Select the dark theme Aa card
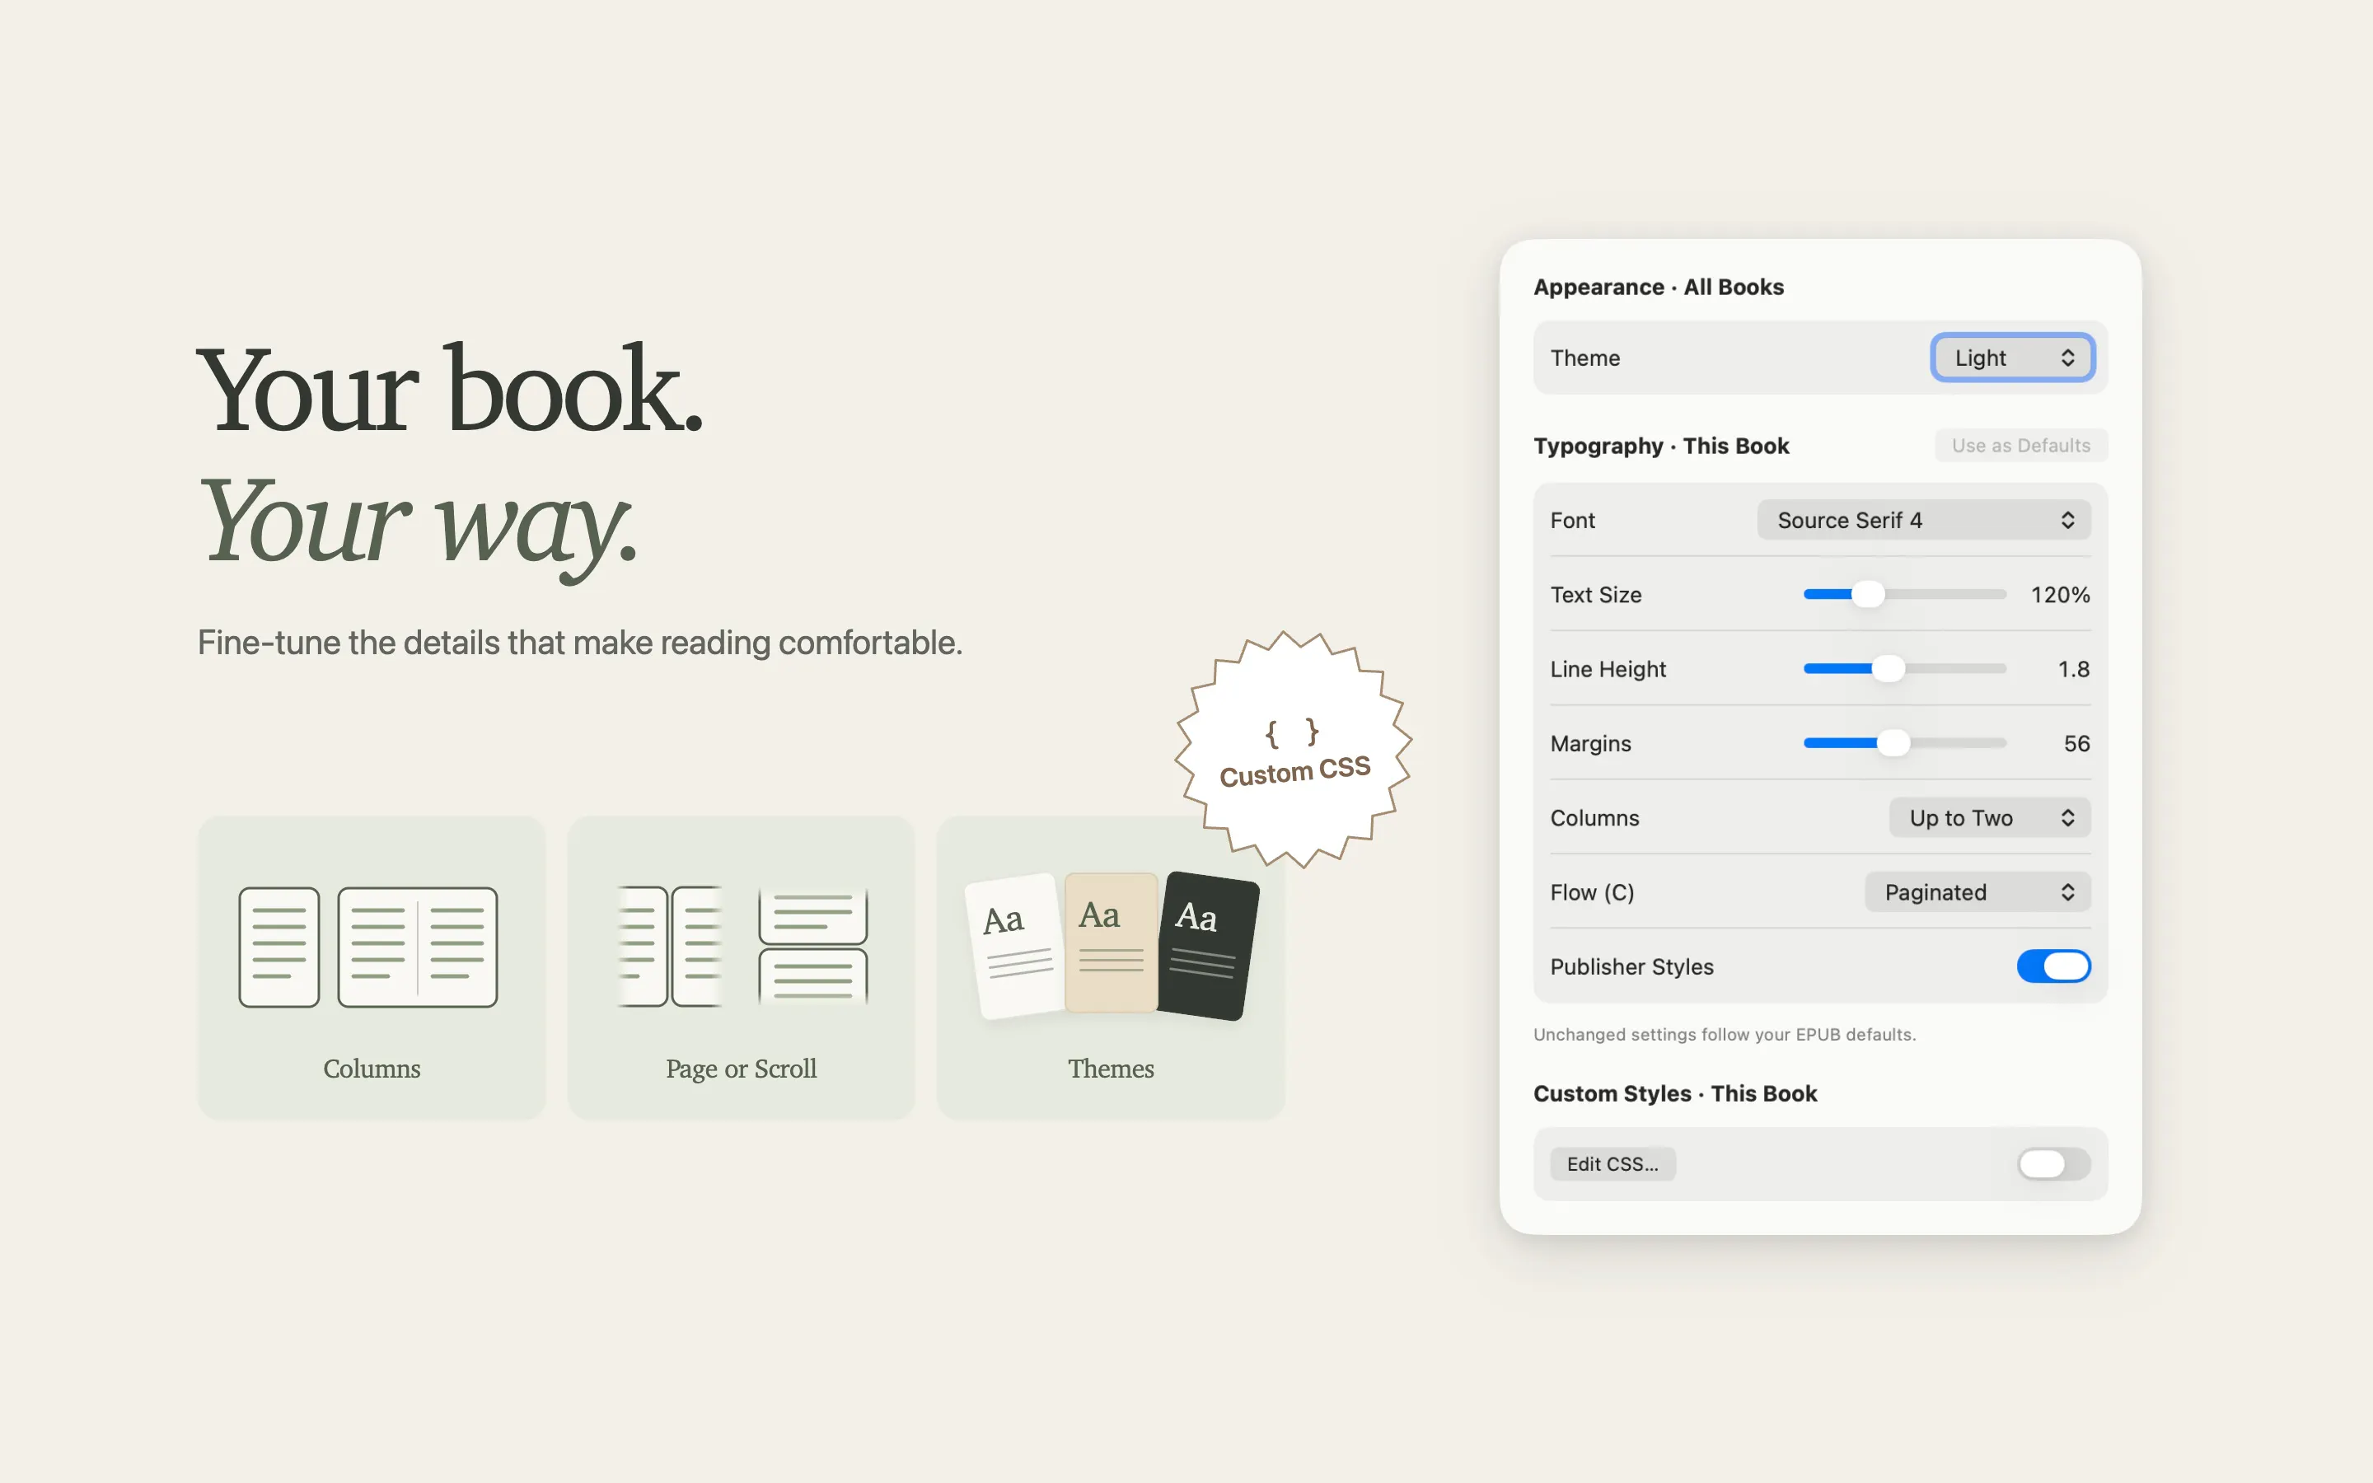Screen dimensions: 2373x1483 (1207, 946)
